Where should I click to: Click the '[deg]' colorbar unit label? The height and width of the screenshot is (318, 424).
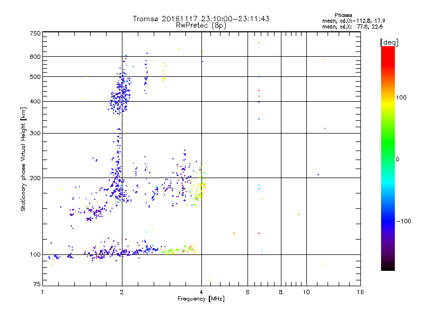tap(389, 42)
